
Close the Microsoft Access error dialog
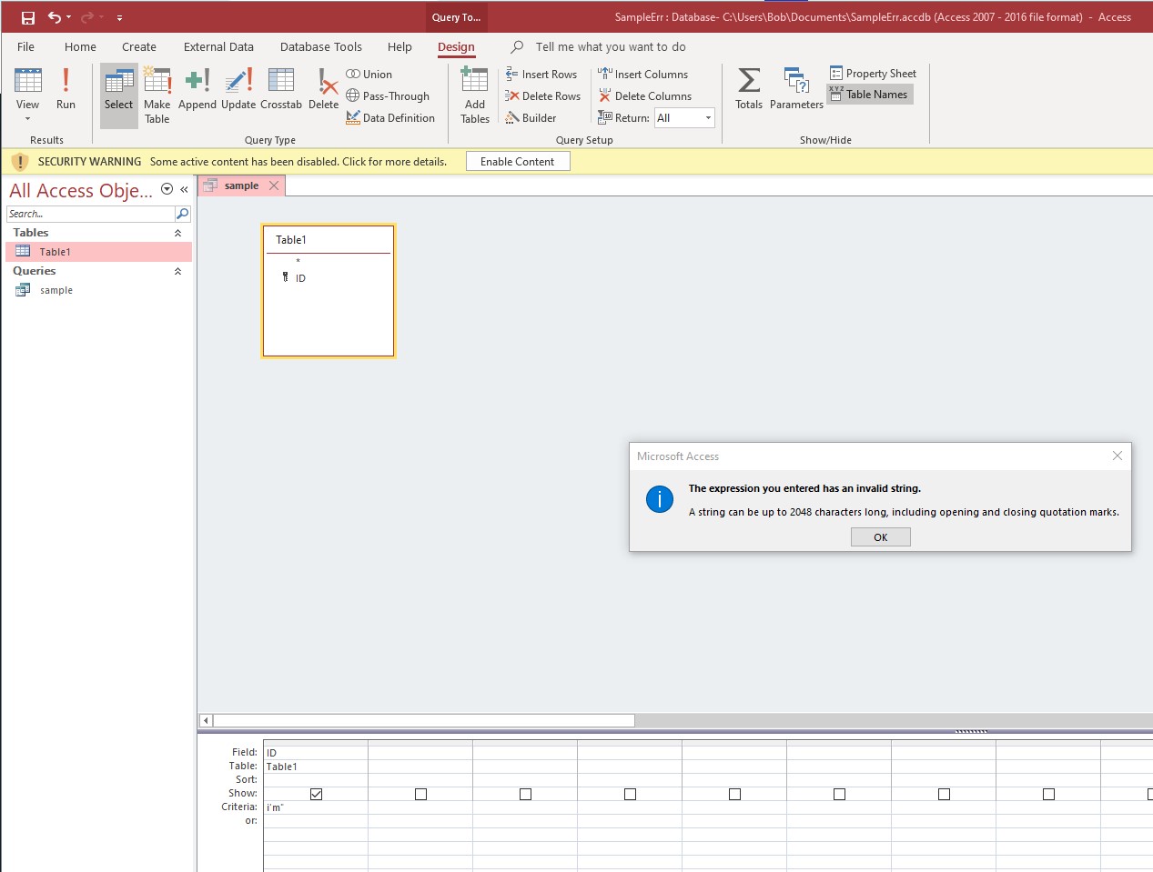(x=1118, y=456)
